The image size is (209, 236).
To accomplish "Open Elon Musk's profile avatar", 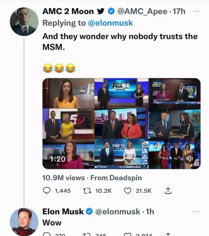I will click(x=24, y=221).
